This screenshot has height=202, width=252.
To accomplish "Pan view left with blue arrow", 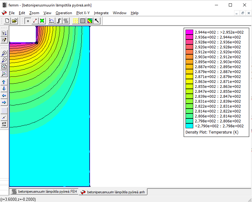I will (x=4, y=96).
